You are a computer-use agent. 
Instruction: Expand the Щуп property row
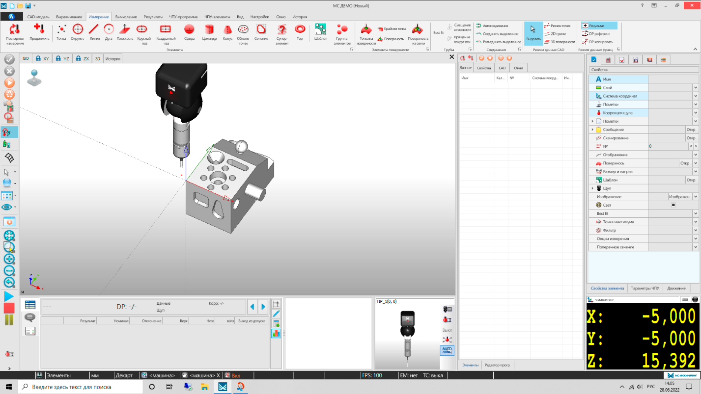[x=592, y=188]
